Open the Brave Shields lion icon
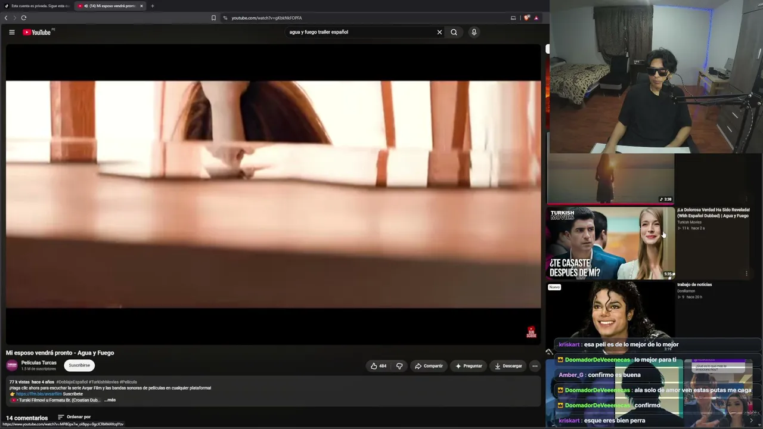763x429 pixels. pos(526,18)
